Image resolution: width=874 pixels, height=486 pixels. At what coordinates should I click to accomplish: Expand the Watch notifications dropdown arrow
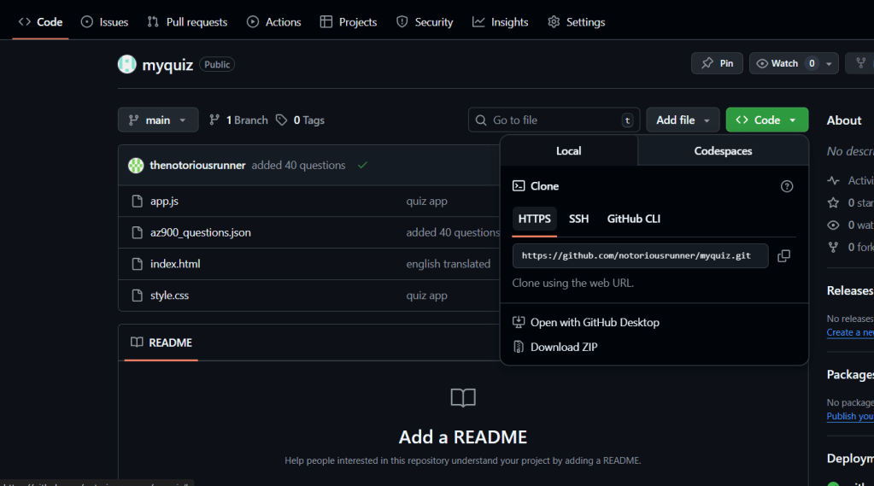point(829,63)
